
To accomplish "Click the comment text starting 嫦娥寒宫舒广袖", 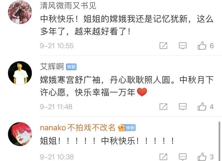I will point(127,86).
